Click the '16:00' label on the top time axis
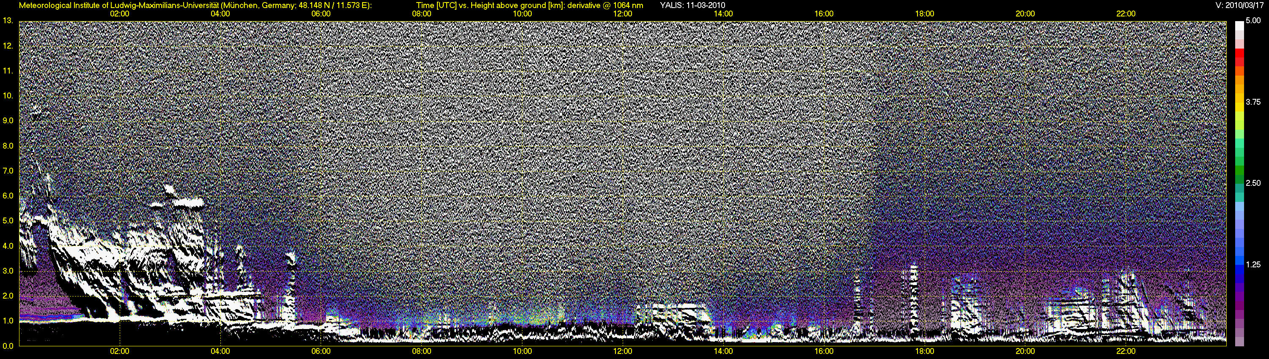 [x=824, y=14]
